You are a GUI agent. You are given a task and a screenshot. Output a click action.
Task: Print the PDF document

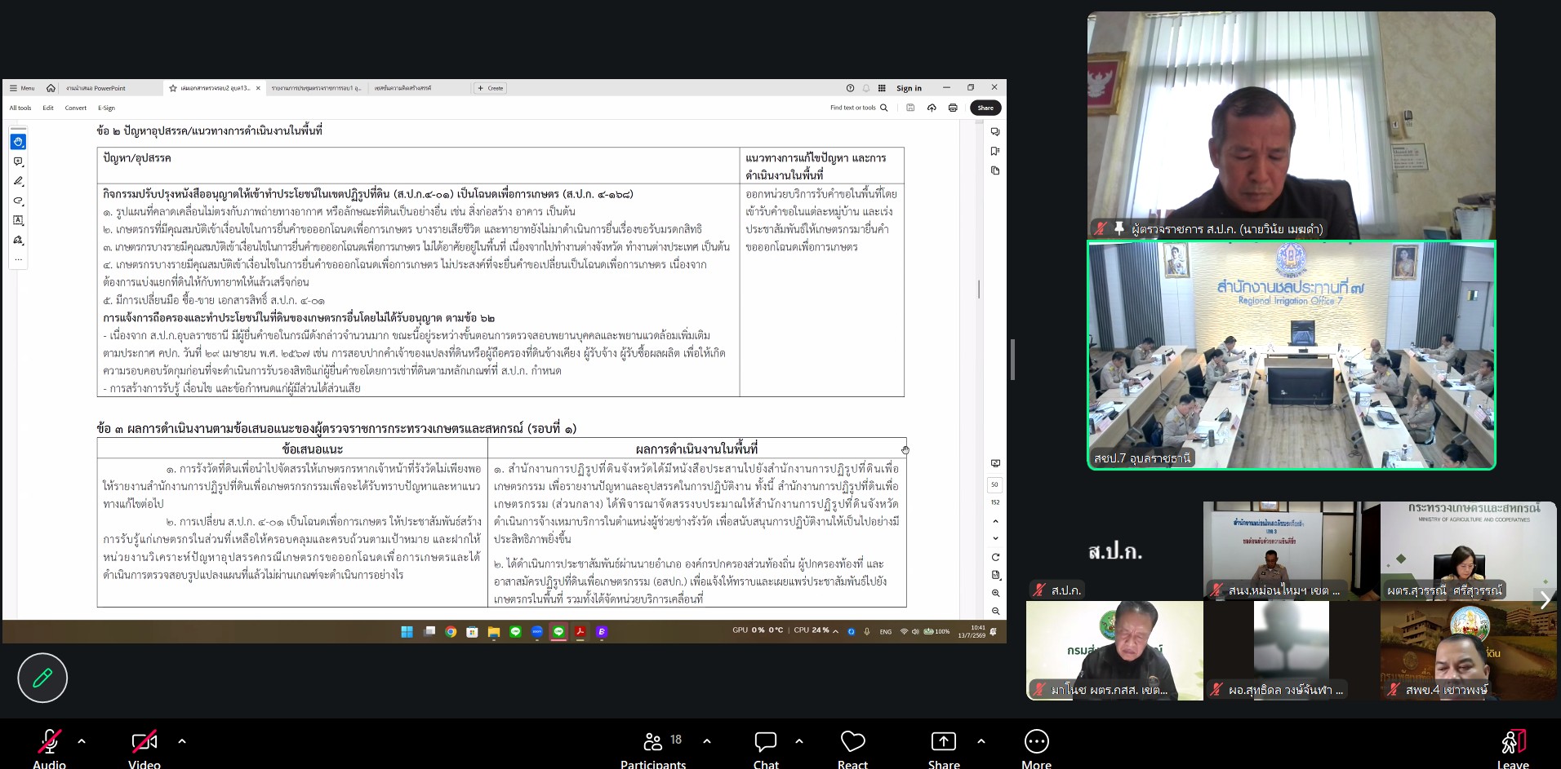pyautogui.click(x=953, y=108)
